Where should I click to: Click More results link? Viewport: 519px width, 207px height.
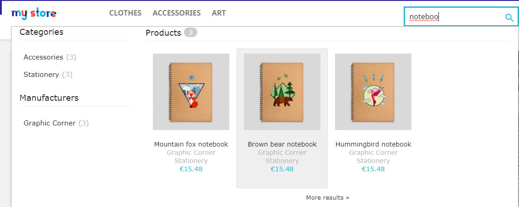[x=327, y=198]
